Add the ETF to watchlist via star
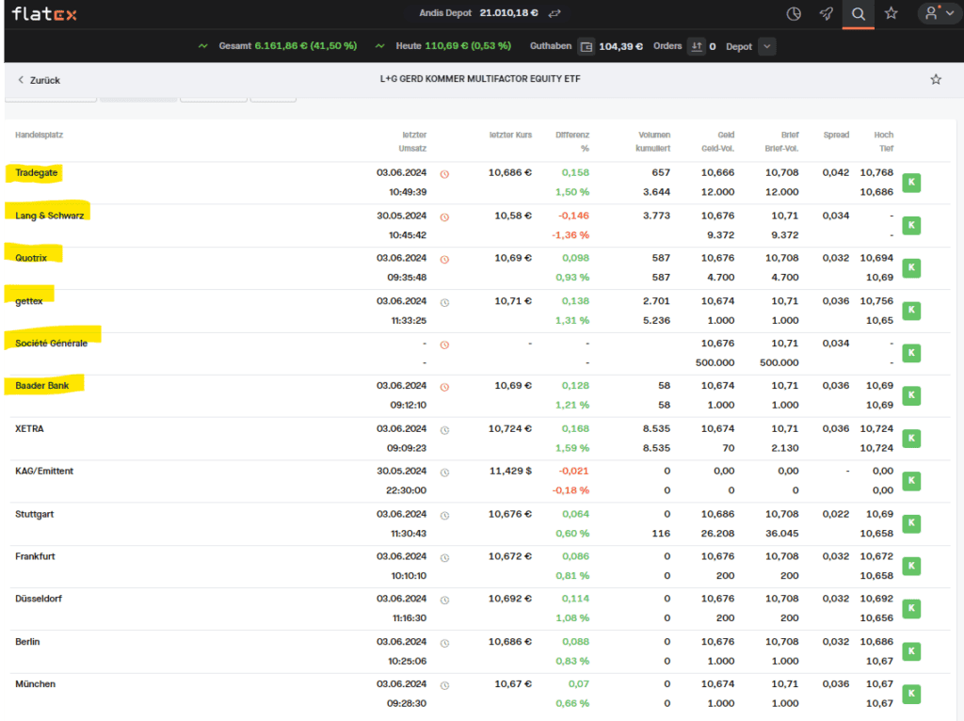 [x=936, y=80]
